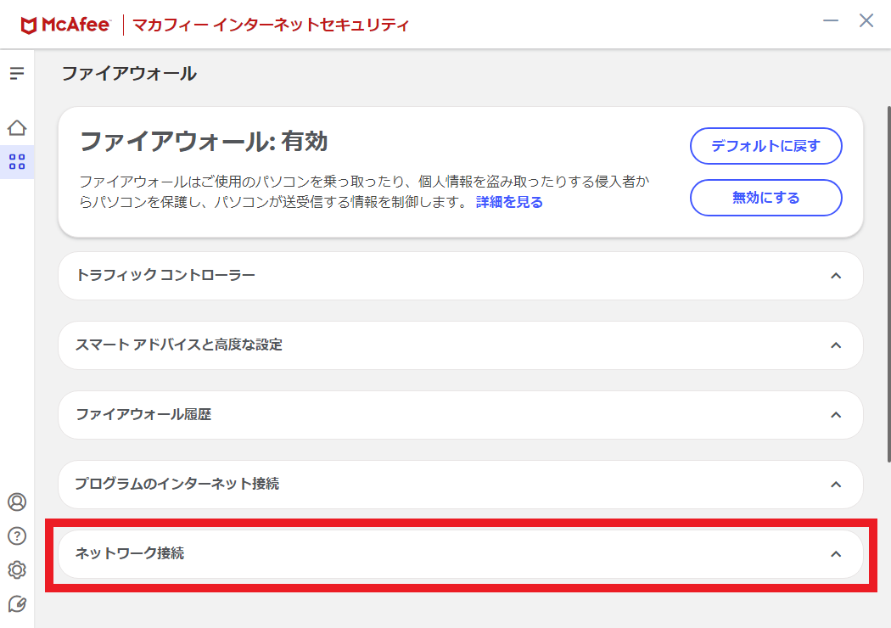Go to Home via the house icon
Screen dimensions: 891x628
(x=17, y=128)
